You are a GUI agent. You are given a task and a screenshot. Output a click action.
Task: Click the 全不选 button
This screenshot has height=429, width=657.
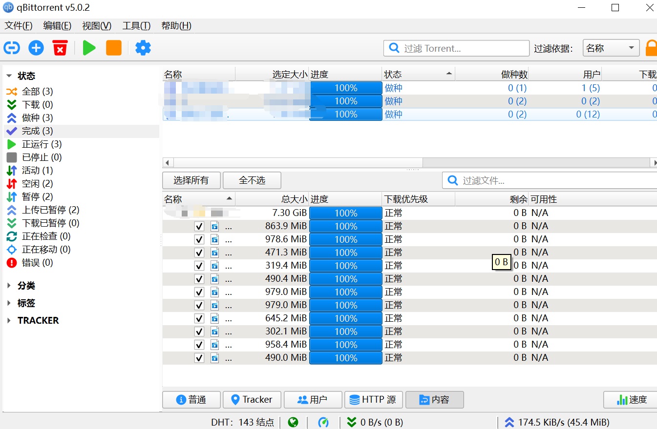[x=252, y=180]
